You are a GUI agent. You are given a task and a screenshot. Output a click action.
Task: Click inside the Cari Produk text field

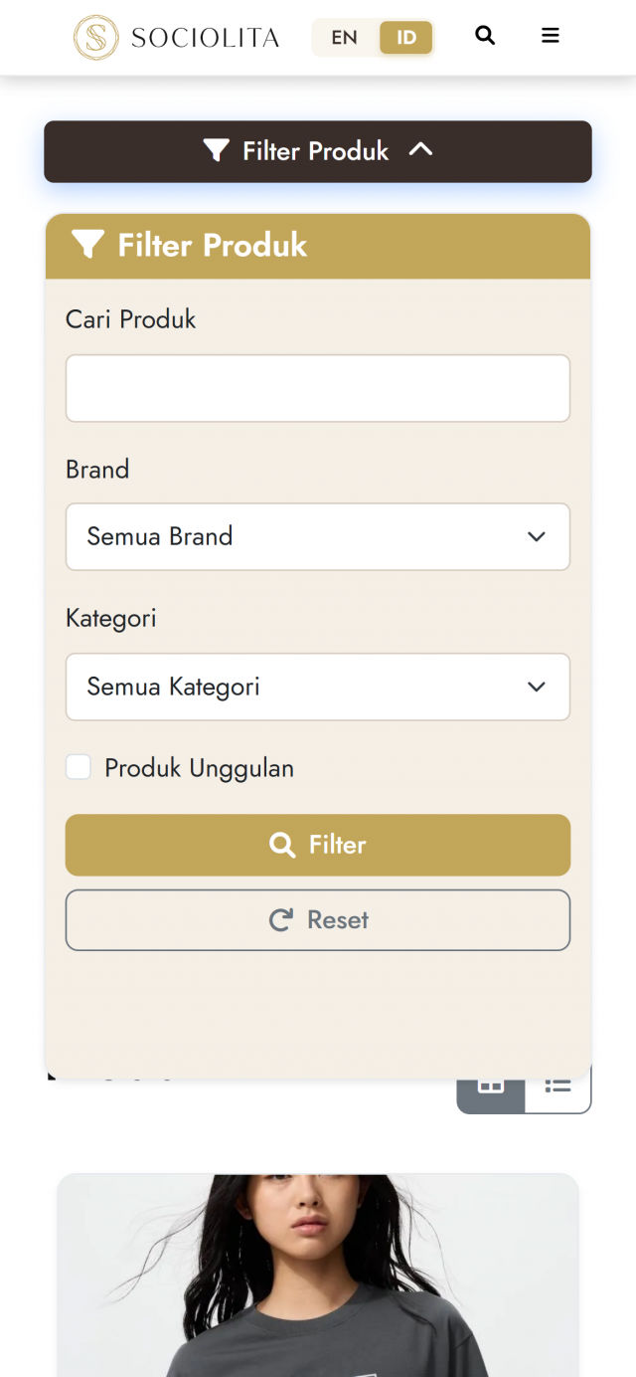(x=318, y=388)
